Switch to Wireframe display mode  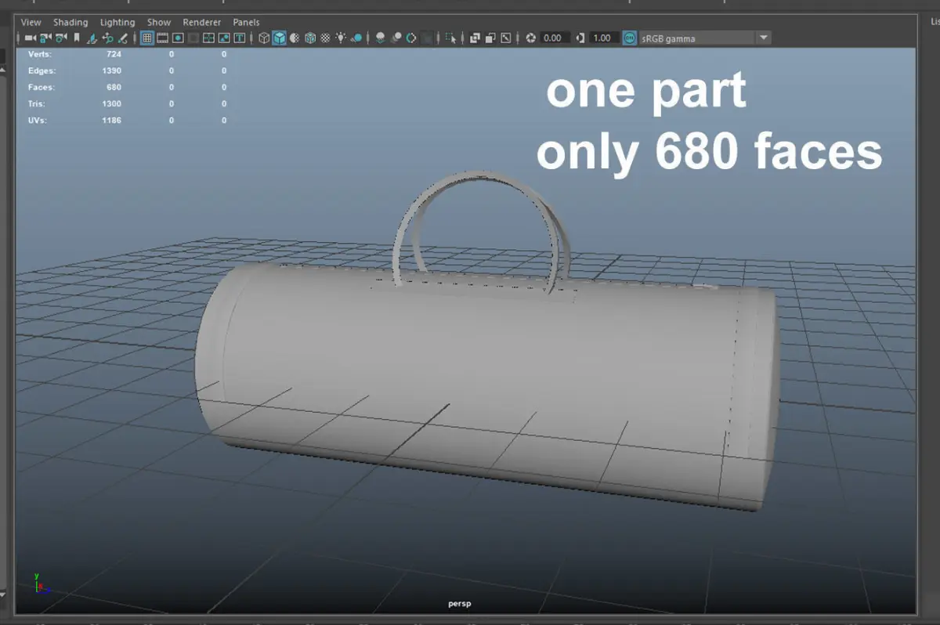click(264, 38)
